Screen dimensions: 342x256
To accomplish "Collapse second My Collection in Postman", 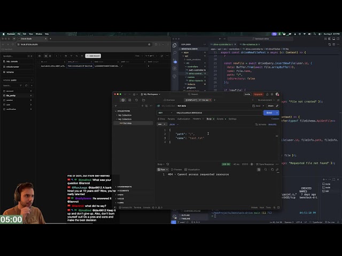I will click(x=116, y=119).
